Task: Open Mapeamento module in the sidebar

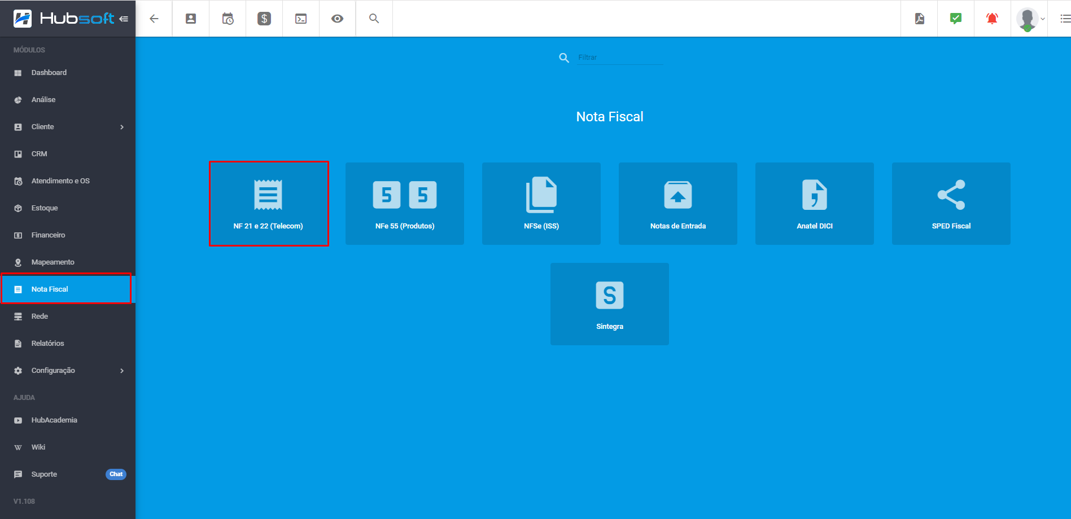Action: click(x=68, y=262)
